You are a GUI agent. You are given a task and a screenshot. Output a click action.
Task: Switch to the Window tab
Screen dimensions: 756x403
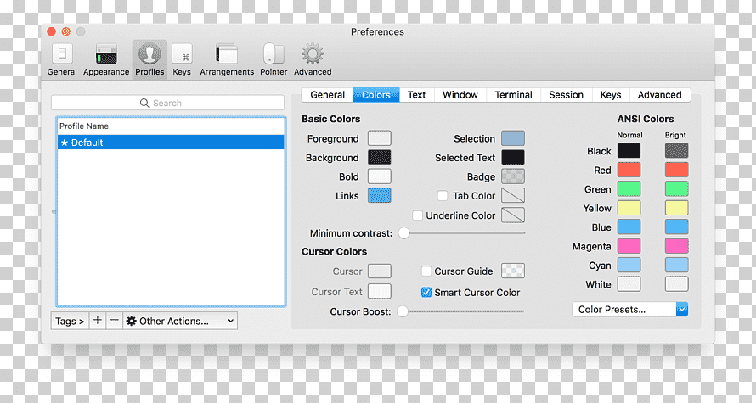(460, 95)
